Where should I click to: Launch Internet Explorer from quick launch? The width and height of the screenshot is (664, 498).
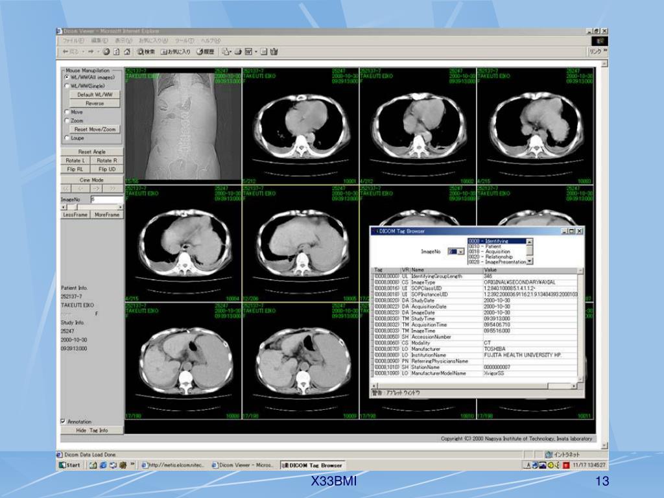click(103, 465)
